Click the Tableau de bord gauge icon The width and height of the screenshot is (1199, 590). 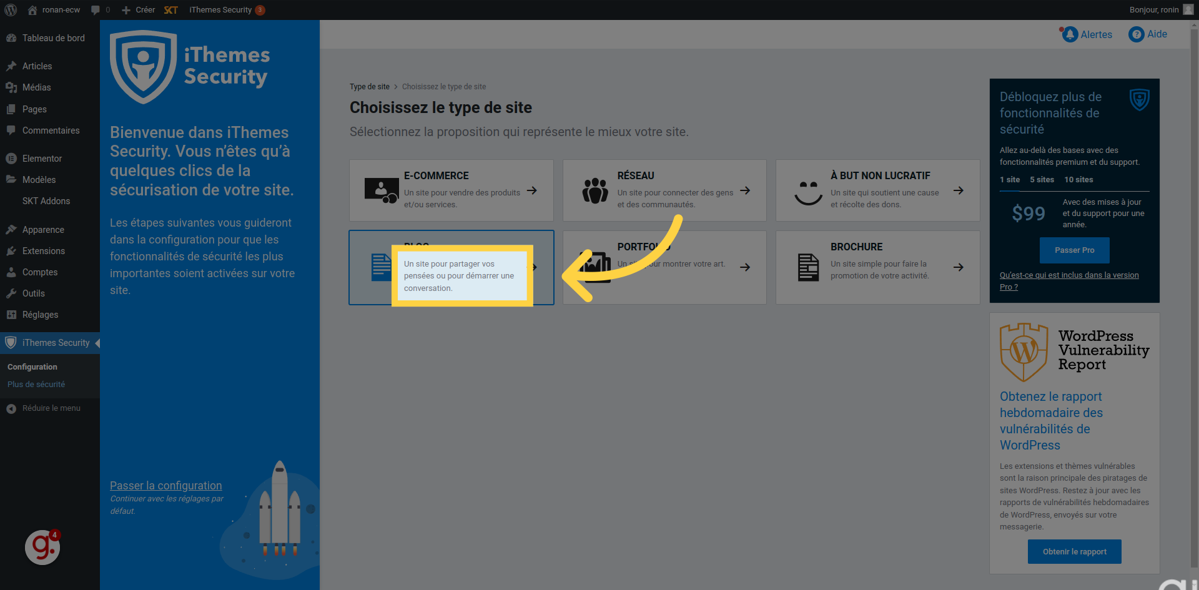(x=11, y=38)
